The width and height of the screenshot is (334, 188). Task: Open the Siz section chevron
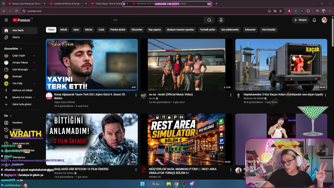pyautogui.click(x=11, y=116)
